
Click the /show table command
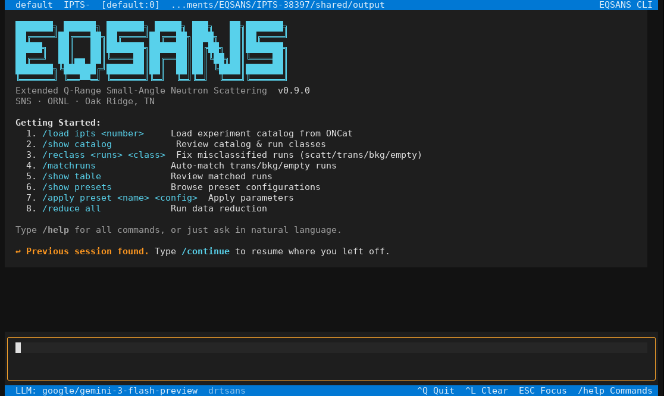(x=71, y=176)
